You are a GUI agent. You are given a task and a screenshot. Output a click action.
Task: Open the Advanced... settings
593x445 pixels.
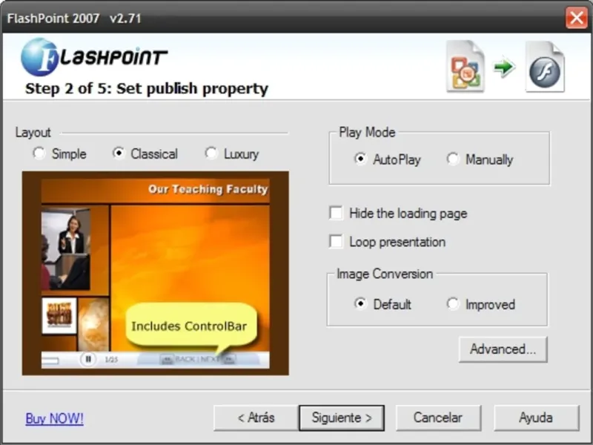503,349
